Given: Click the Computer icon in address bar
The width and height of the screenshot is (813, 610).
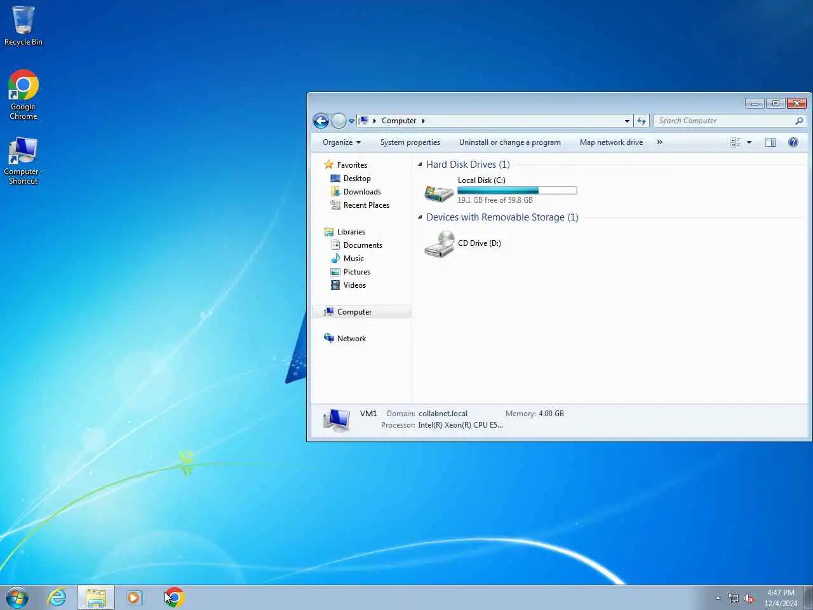Looking at the screenshot, I should [364, 121].
